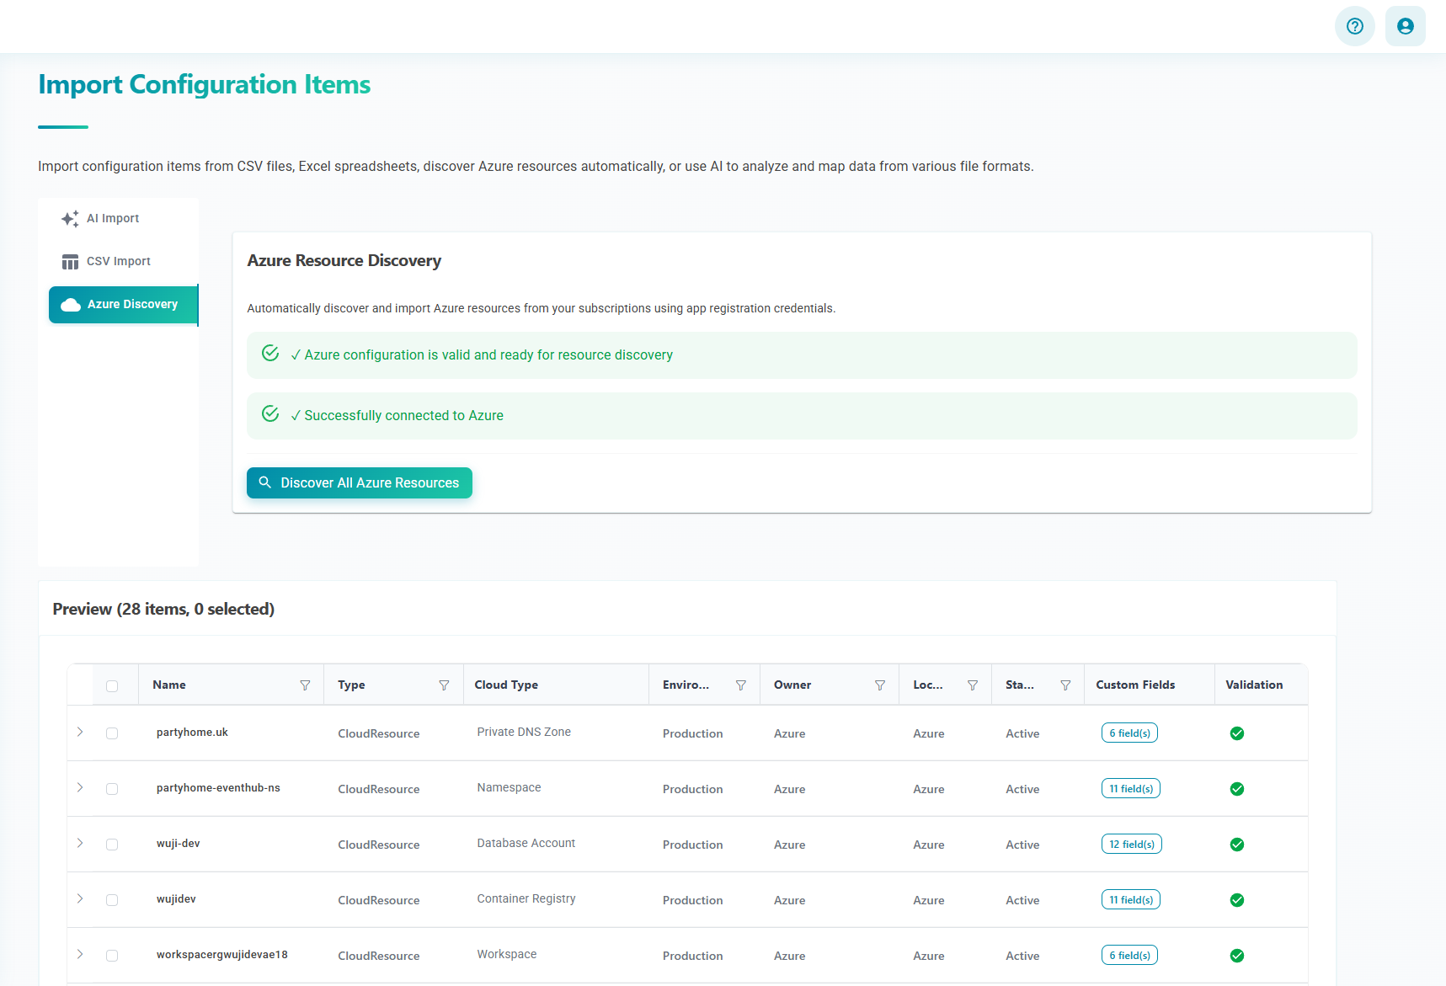Select the AI Import sparkle icon
This screenshot has width=1446, height=986.
pos(70,218)
